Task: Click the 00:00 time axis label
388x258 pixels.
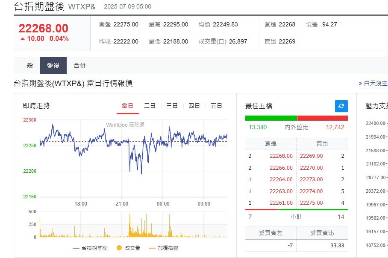Action: pos(163,204)
